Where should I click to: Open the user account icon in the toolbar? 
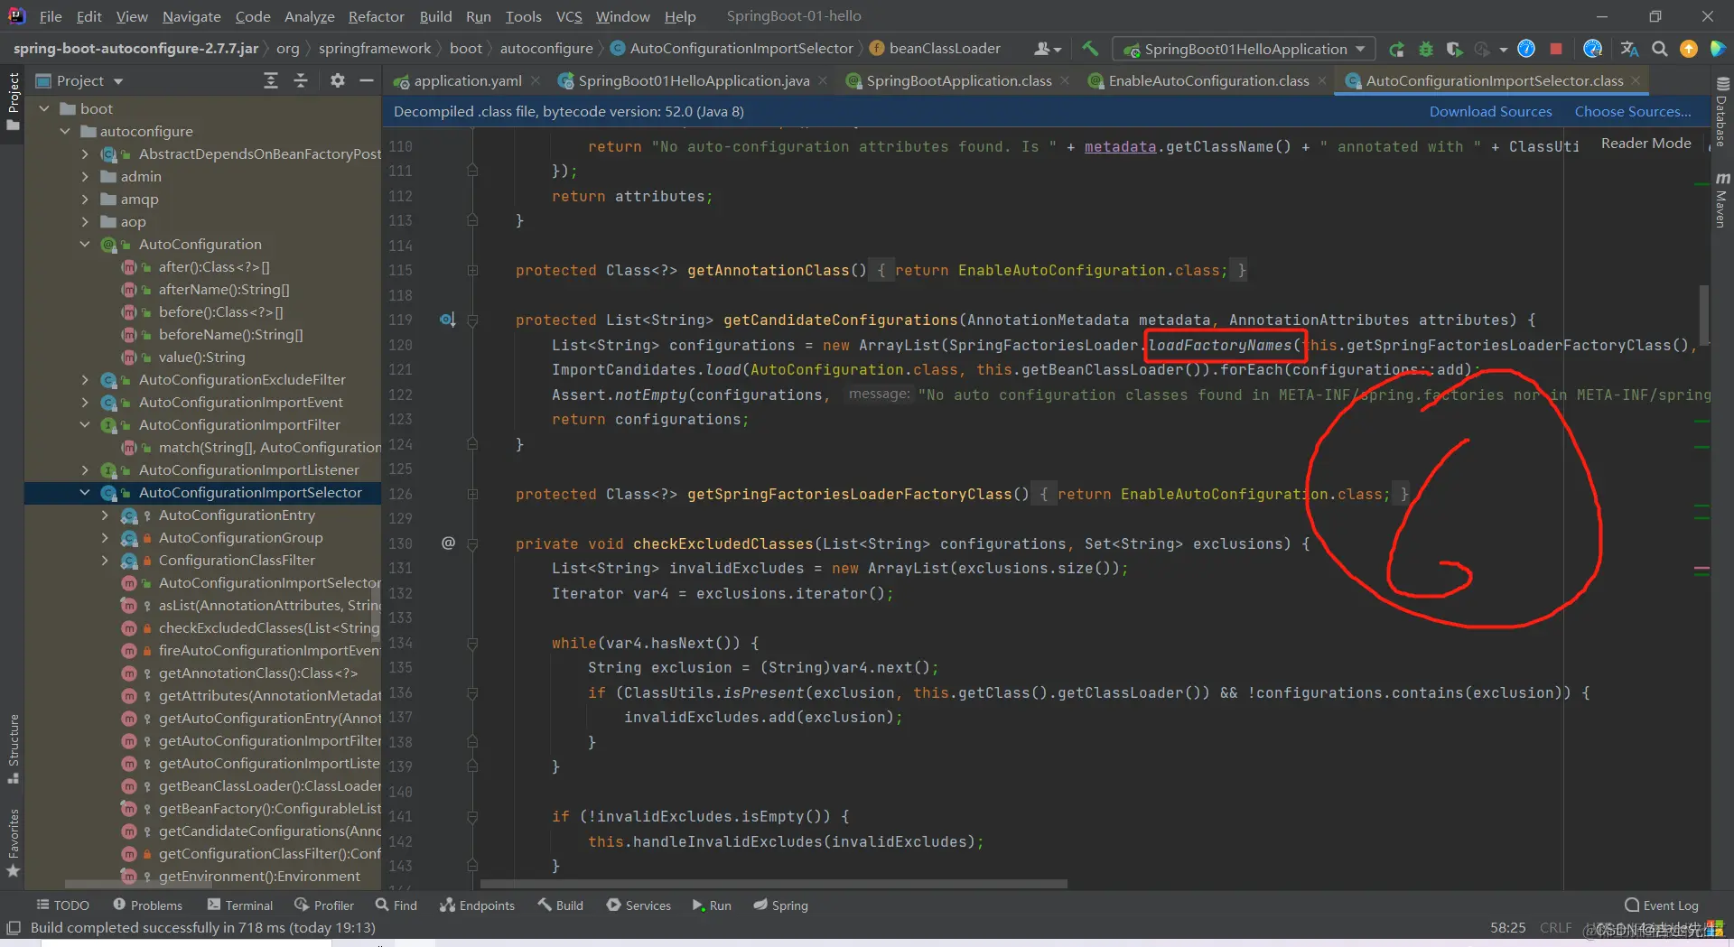point(1048,49)
